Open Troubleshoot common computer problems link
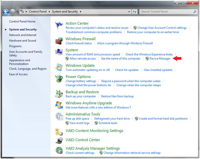 94,32
